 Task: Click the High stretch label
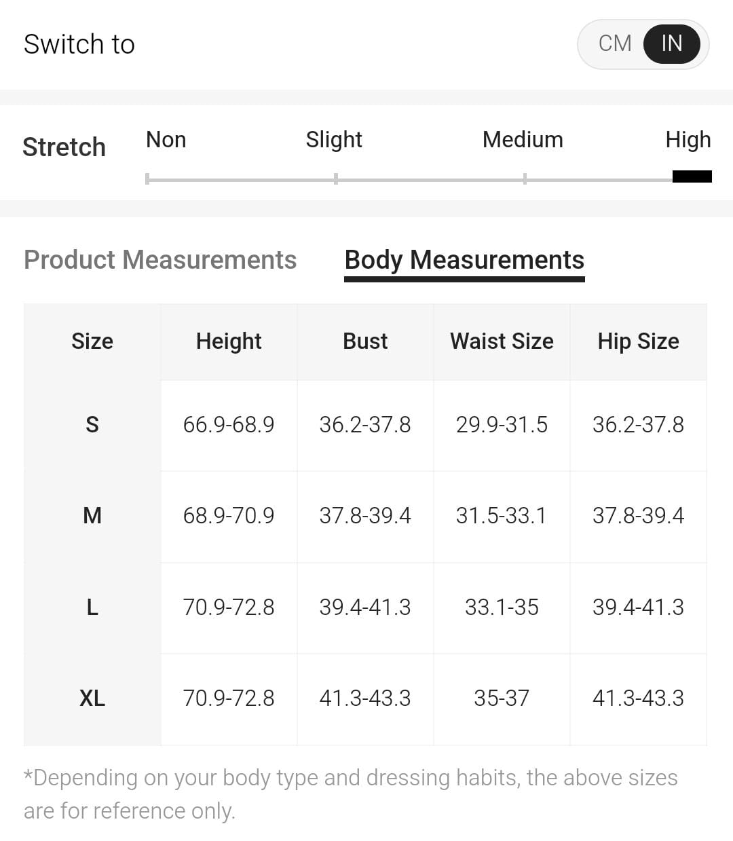coord(688,140)
